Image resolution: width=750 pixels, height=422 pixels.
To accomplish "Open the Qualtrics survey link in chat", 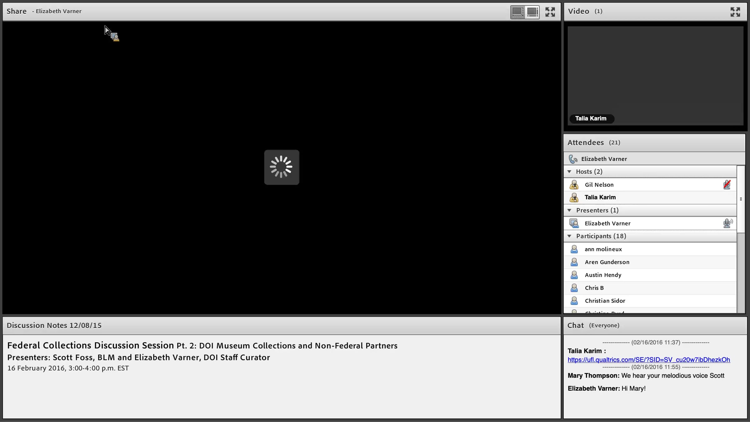I will pos(649,360).
